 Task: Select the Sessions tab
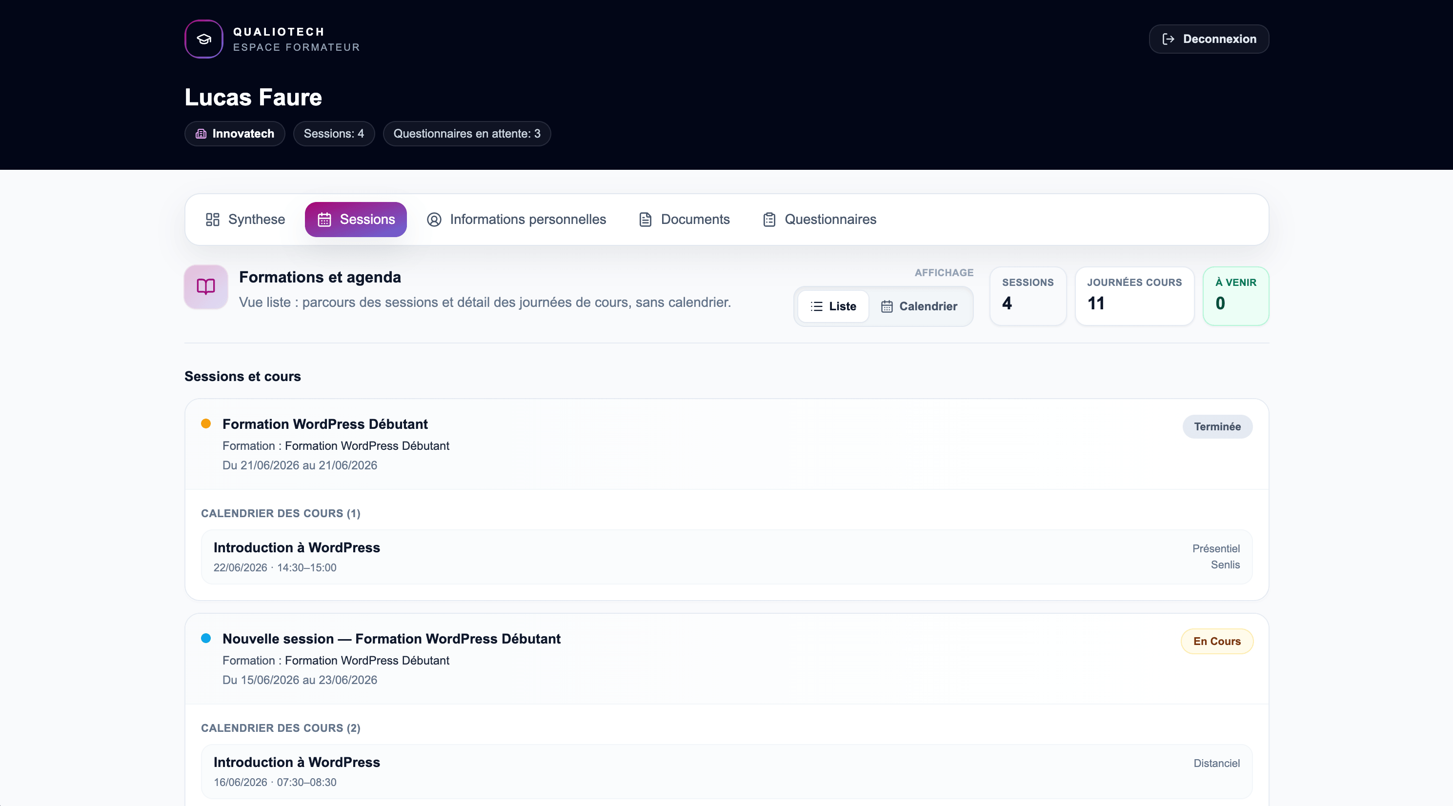(x=356, y=220)
